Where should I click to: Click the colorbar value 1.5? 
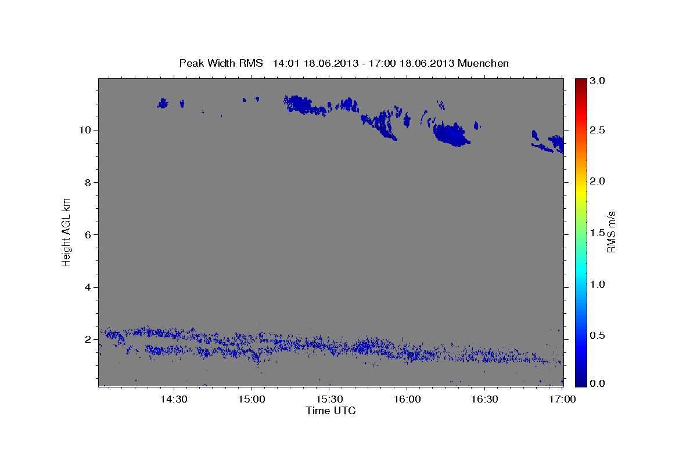point(598,233)
